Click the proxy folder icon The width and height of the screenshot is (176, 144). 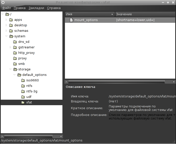tap(15, 58)
